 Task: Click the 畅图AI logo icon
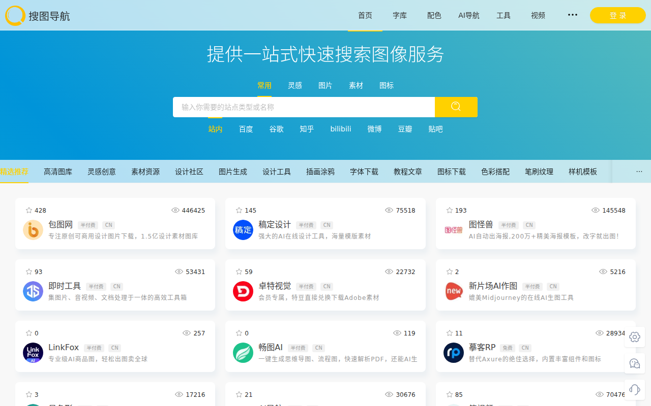coord(243,353)
